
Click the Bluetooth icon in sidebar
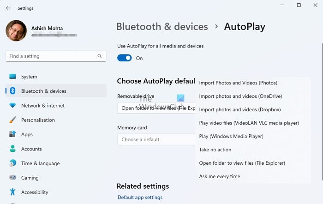click(x=13, y=91)
